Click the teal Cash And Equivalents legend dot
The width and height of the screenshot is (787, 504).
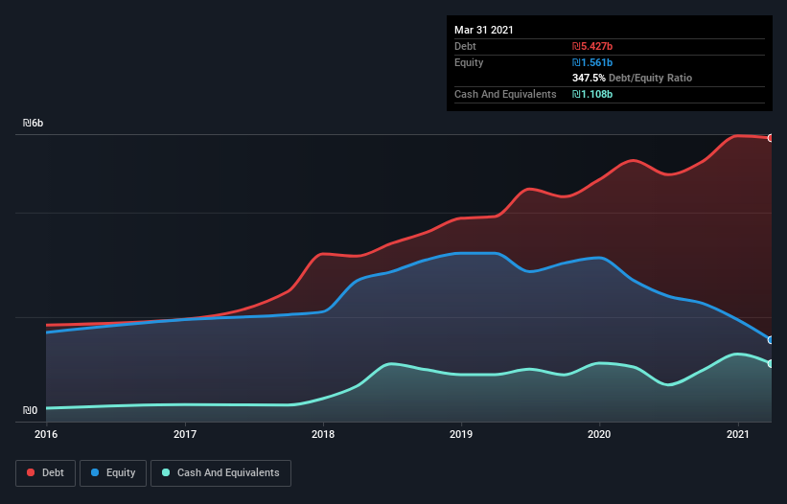coord(166,472)
